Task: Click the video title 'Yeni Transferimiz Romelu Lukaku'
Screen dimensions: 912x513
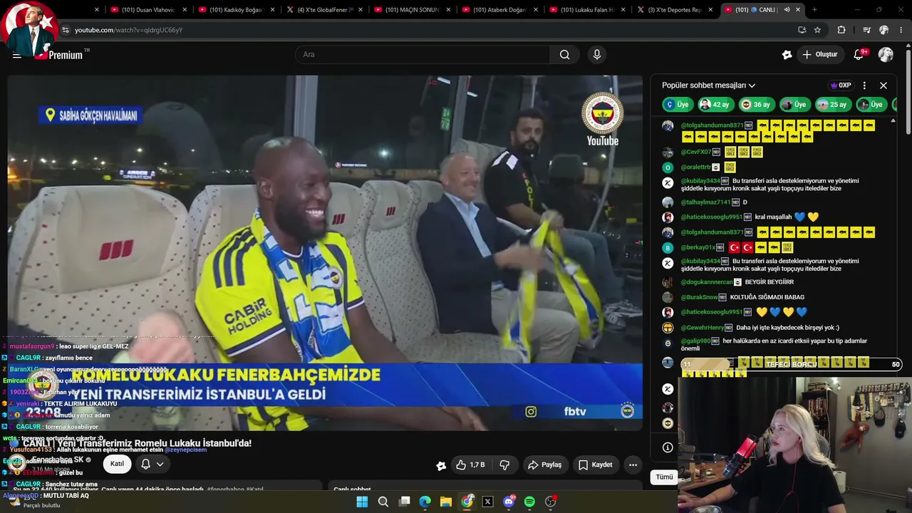Action: (x=137, y=443)
